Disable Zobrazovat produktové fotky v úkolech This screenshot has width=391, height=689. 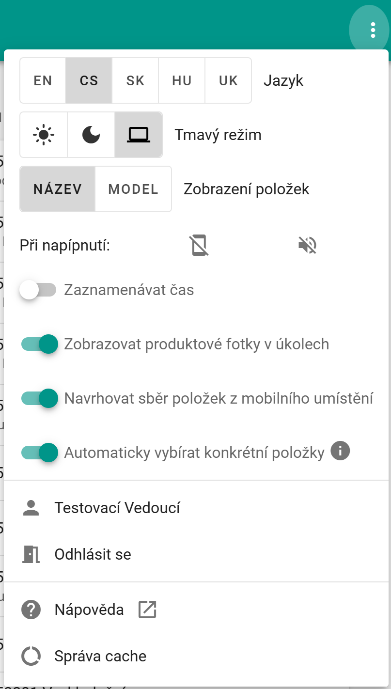tap(40, 344)
